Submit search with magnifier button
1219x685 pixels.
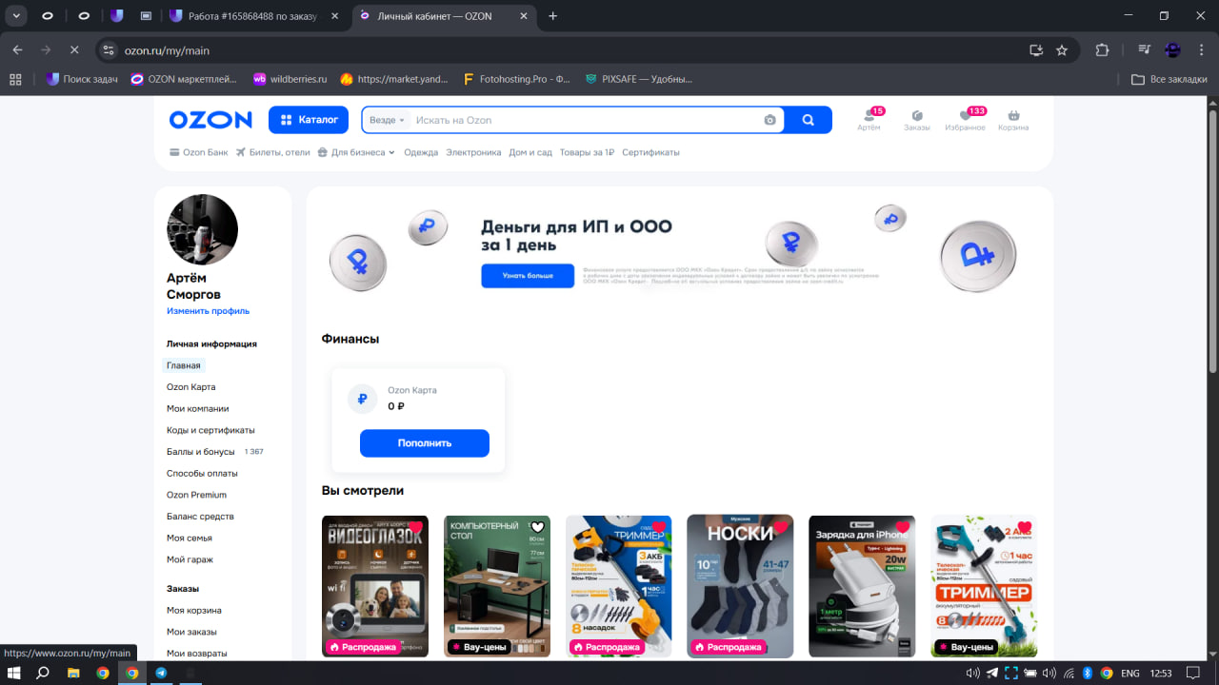click(809, 120)
